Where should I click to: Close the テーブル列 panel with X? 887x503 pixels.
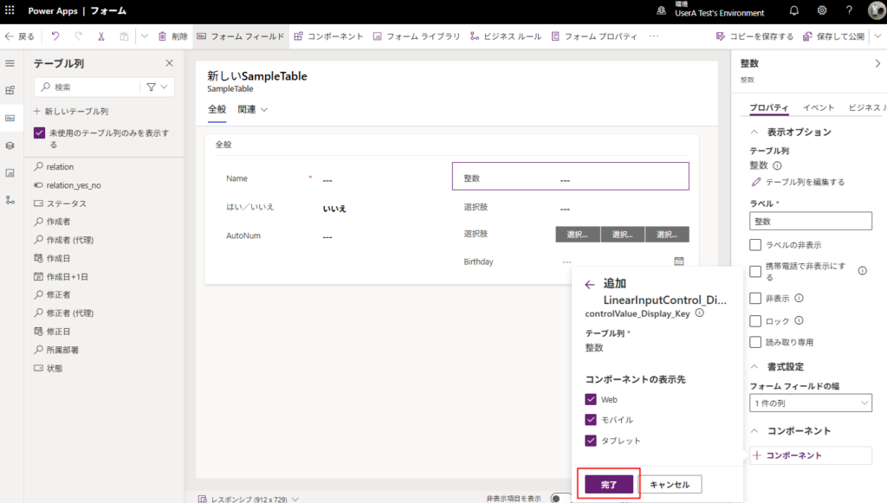pyautogui.click(x=169, y=63)
